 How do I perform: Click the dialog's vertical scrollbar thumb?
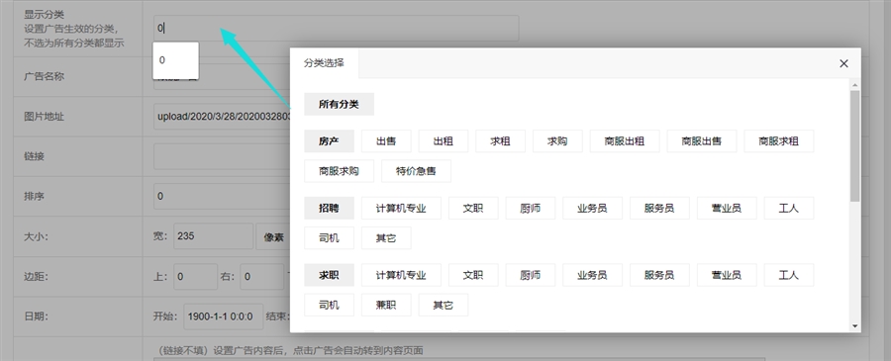855,145
